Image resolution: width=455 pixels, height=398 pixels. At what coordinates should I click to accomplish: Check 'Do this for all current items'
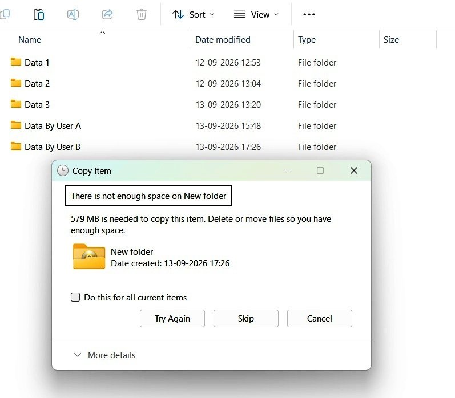click(75, 297)
